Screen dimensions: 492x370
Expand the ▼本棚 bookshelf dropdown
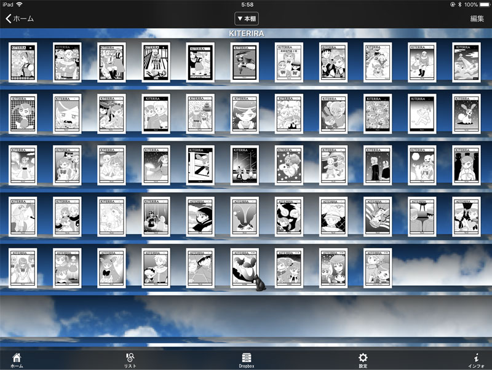pyautogui.click(x=246, y=18)
